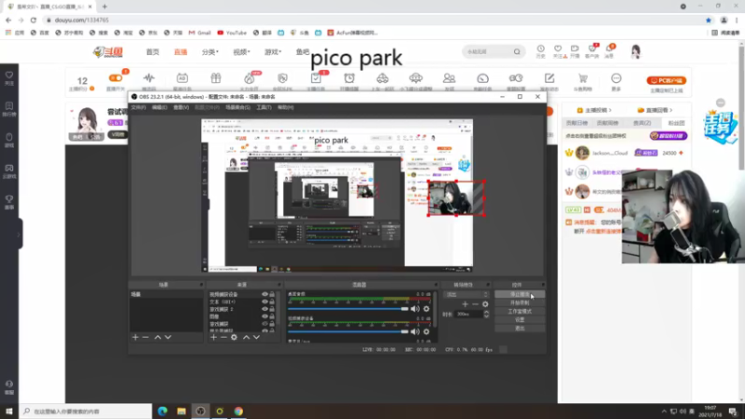Toggle the lock on 图像 source

(272, 317)
